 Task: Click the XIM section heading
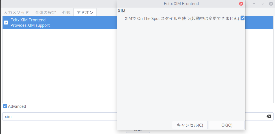(121, 11)
